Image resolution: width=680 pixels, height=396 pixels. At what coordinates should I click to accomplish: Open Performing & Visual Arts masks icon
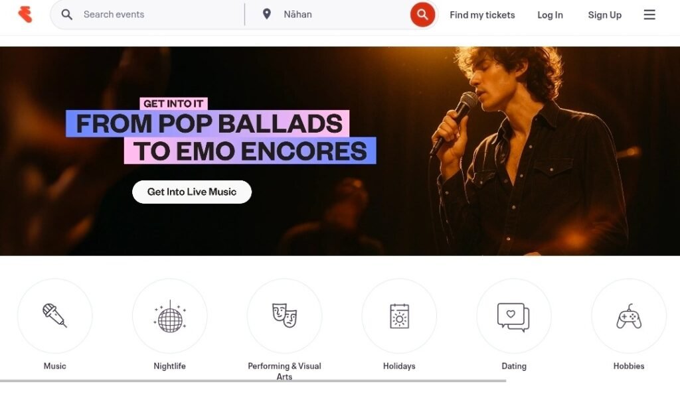tap(284, 316)
